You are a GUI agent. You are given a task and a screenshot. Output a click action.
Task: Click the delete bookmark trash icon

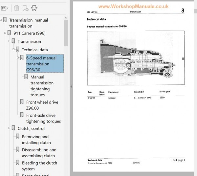(x=16, y=8)
